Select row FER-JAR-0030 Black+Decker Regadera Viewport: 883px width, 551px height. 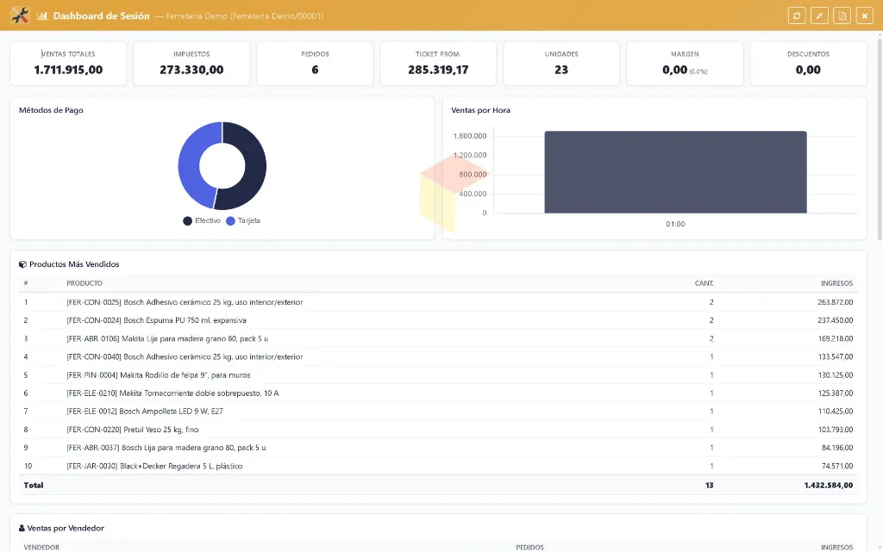(x=438, y=466)
